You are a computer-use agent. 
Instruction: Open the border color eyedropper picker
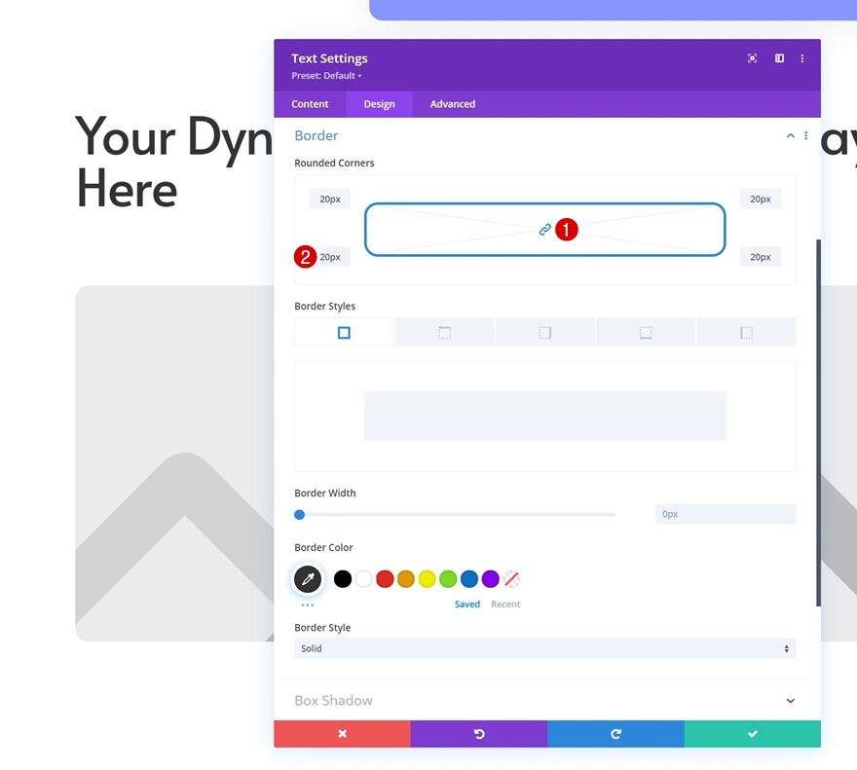308,579
